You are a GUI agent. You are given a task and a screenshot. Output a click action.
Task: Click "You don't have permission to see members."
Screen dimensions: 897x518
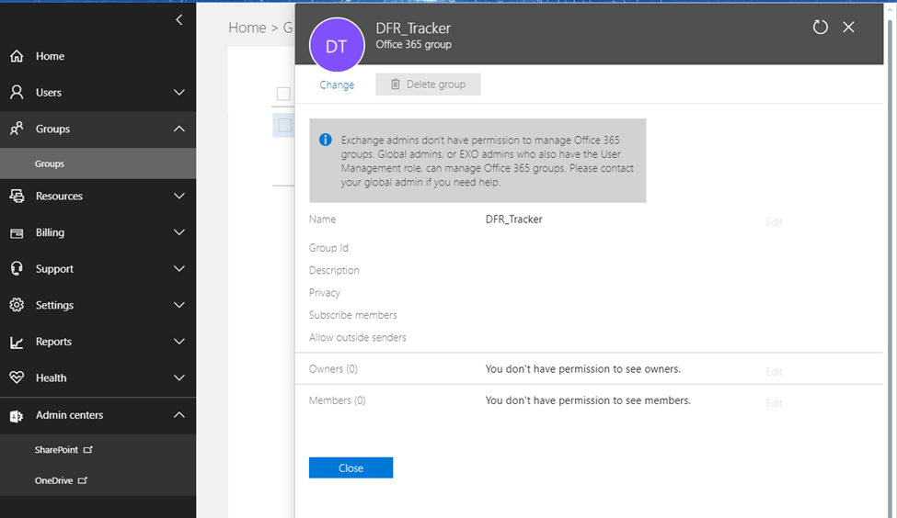click(x=588, y=400)
